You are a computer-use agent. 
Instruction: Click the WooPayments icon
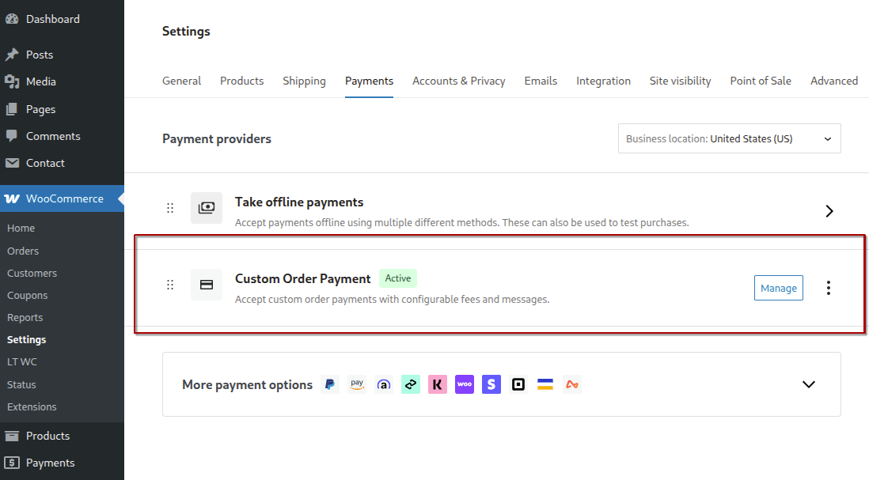(x=465, y=384)
